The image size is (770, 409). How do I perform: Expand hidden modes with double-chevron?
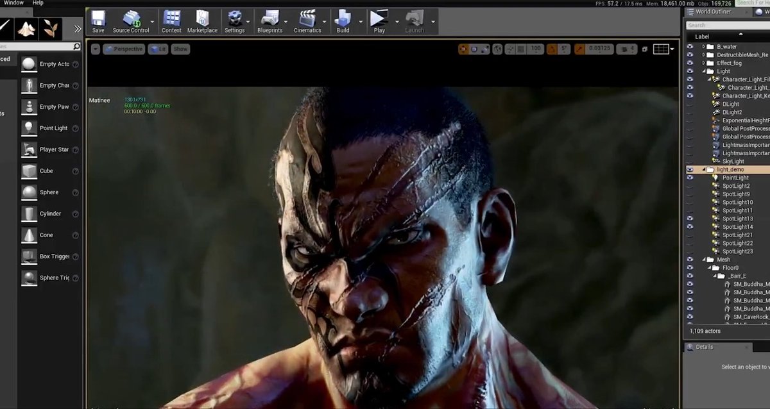[x=78, y=29]
